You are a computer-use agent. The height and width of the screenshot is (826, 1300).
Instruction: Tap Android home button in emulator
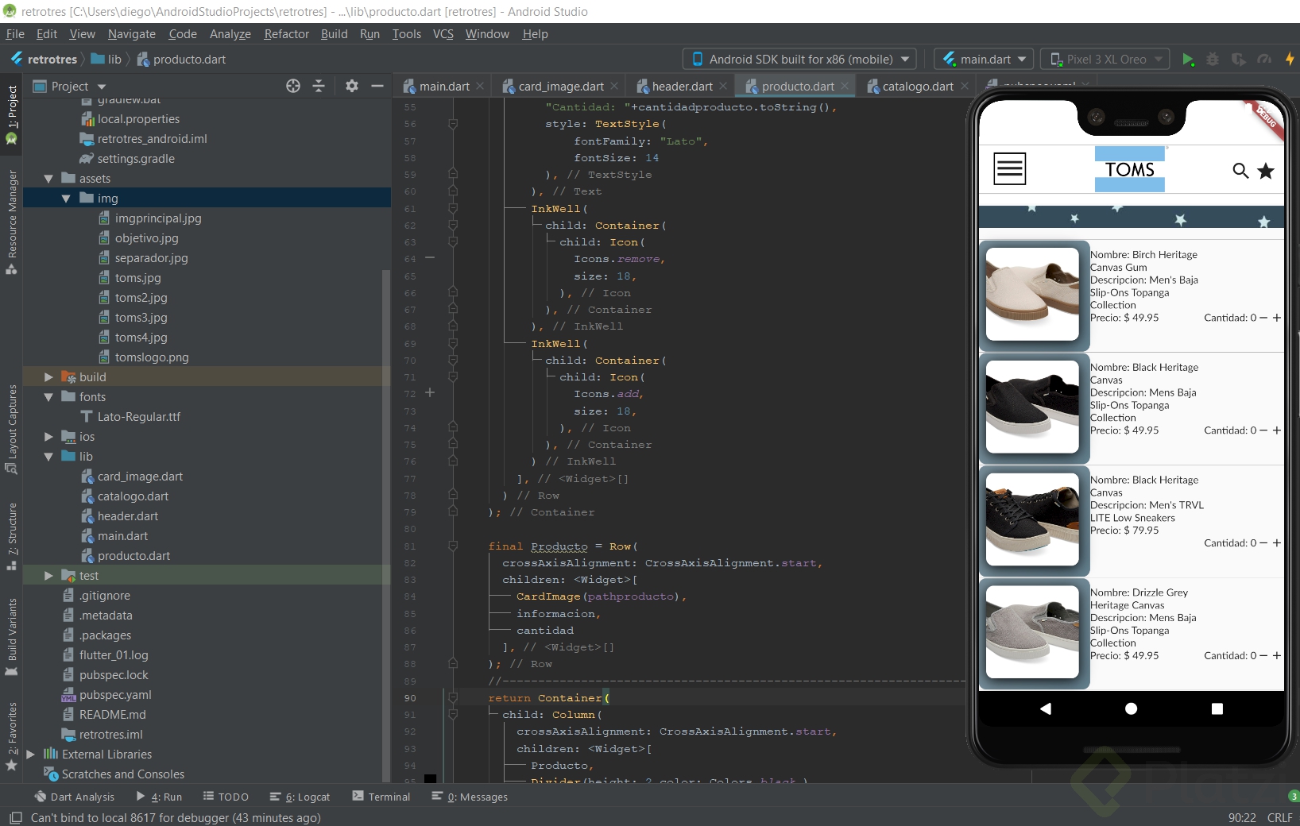point(1131,708)
